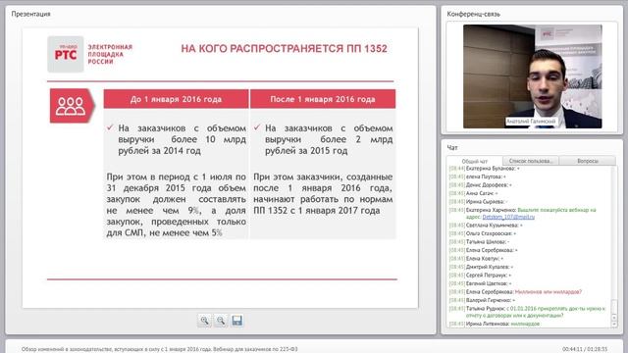Zoom out of the presentation slide
Screen dimensions: 628x353
221,321
